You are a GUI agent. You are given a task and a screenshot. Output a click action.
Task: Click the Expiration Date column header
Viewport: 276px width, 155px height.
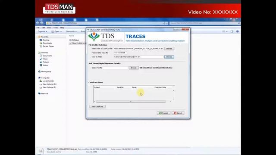160,87
